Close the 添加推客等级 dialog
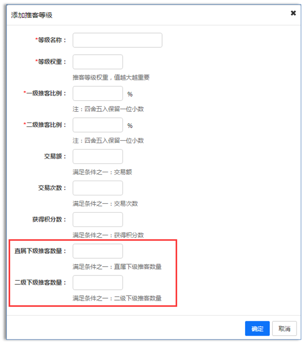The height and width of the screenshot is (344, 303). coord(293,13)
